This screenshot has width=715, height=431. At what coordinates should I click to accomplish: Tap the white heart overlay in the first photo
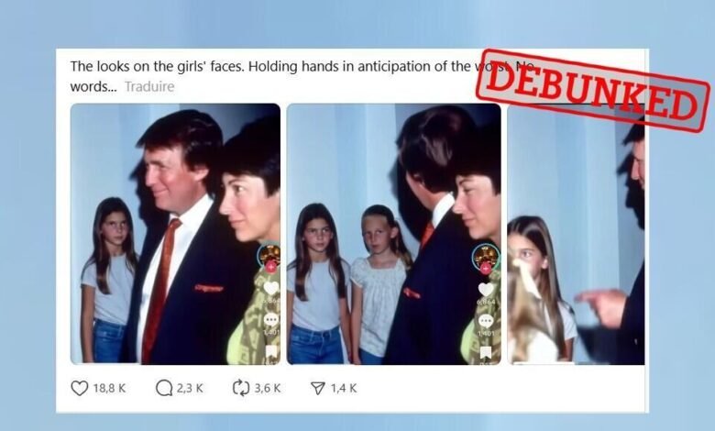271,288
